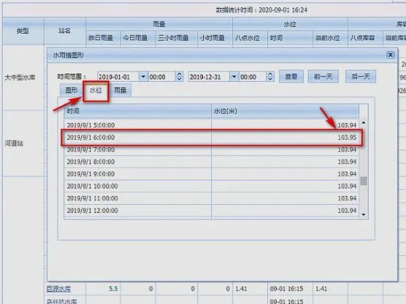406x304 pixels.
Task: Click the table scrollbar down arrow
Action: tap(363, 214)
